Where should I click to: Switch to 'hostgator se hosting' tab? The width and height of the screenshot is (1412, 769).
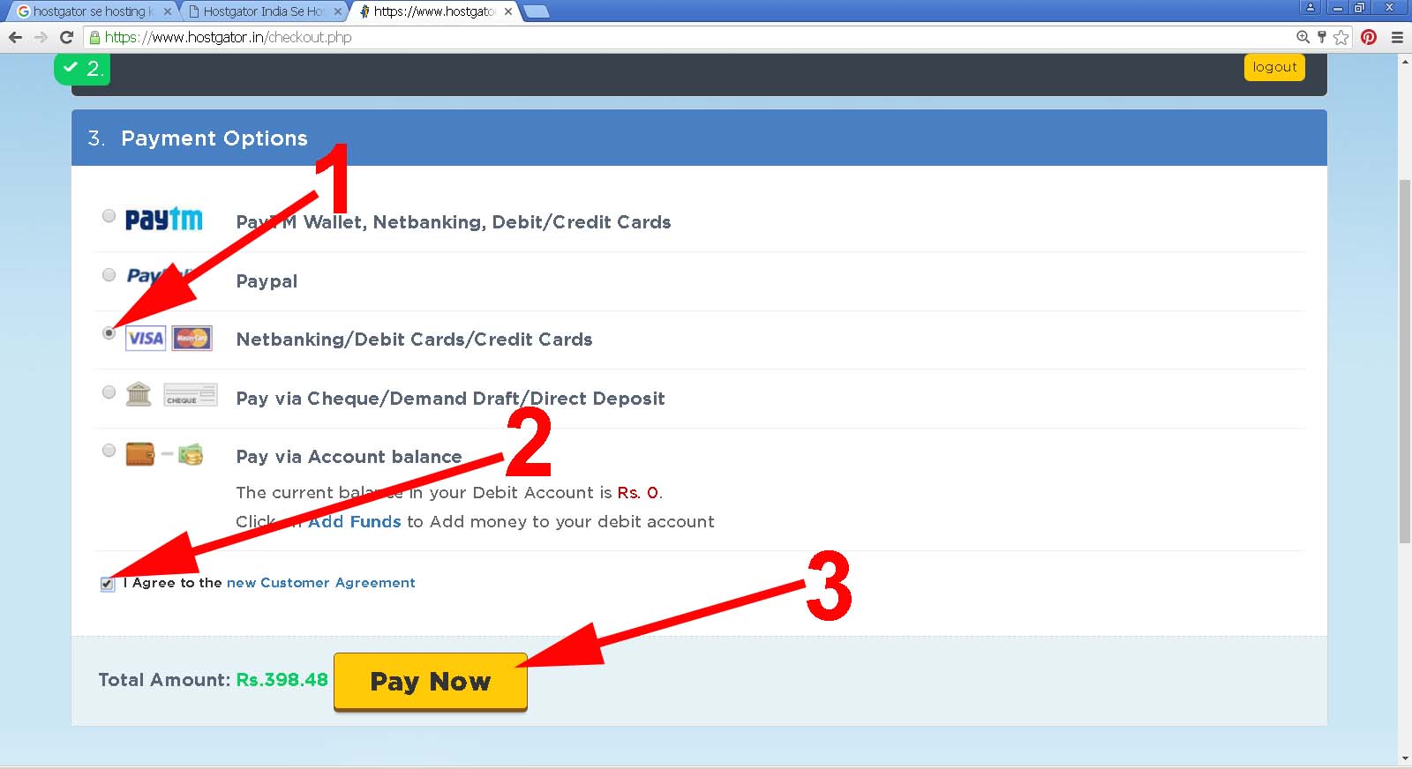pyautogui.click(x=88, y=11)
